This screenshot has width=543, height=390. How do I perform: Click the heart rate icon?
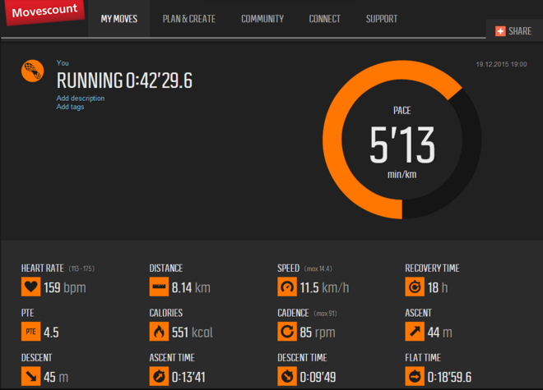(x=31, y=287)
